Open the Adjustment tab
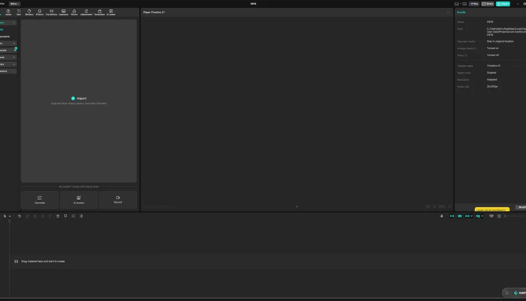The image size is (526, 301). [86, 12]
